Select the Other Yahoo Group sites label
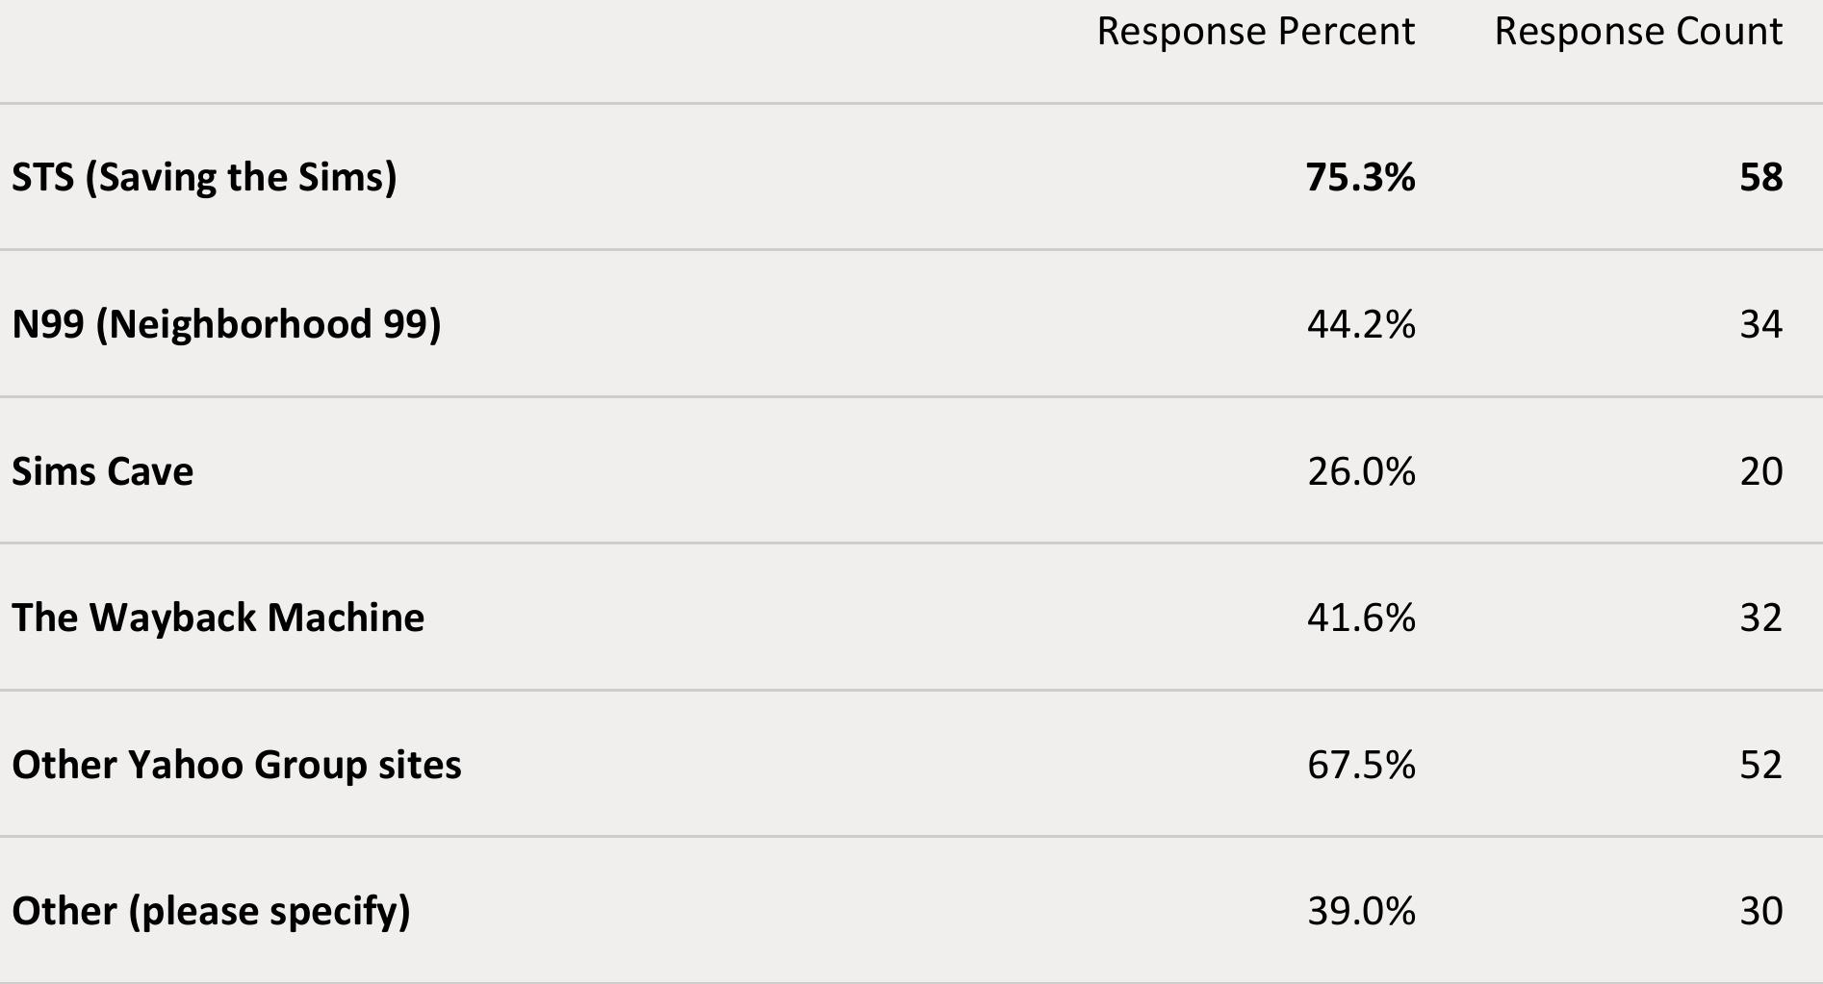The image size is (1823, 984). point(236,765)
